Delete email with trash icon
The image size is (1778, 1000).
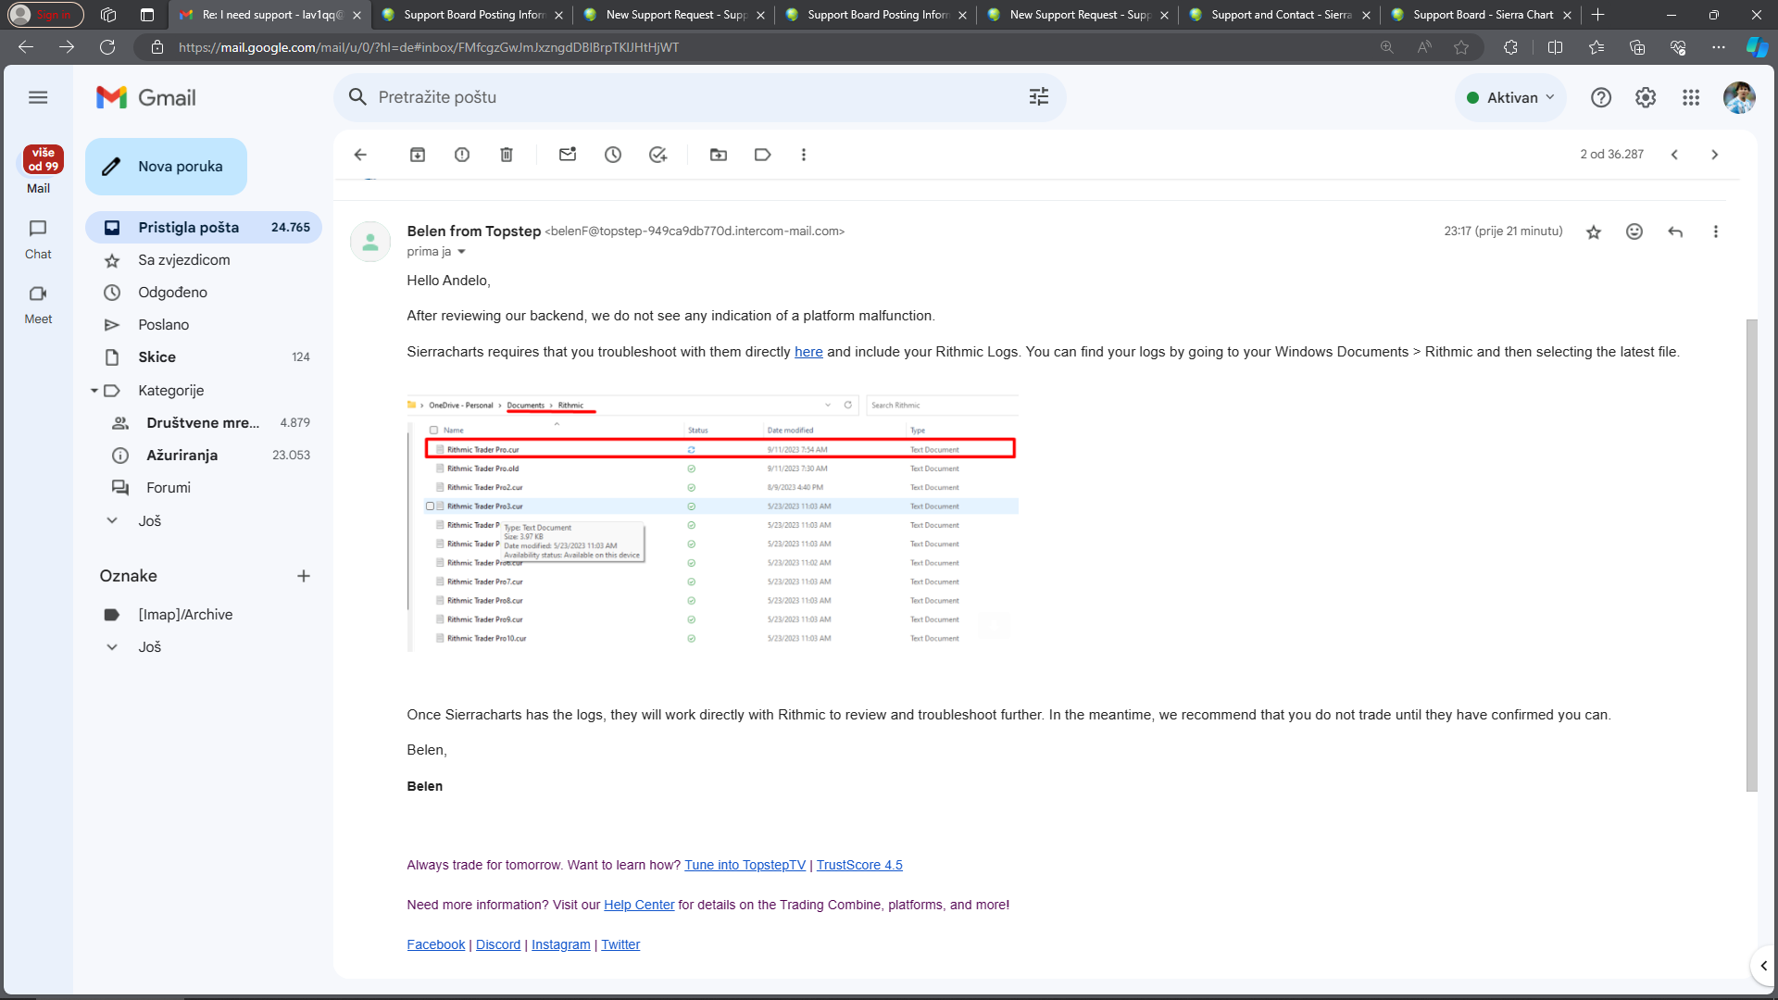coord(507,155)
